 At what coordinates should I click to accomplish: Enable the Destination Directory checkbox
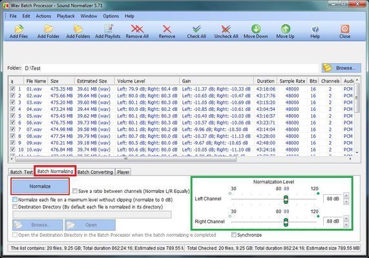[15, 206]
